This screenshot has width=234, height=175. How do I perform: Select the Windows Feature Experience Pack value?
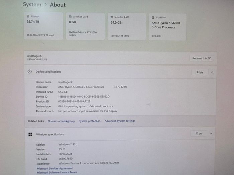[89, 163]
